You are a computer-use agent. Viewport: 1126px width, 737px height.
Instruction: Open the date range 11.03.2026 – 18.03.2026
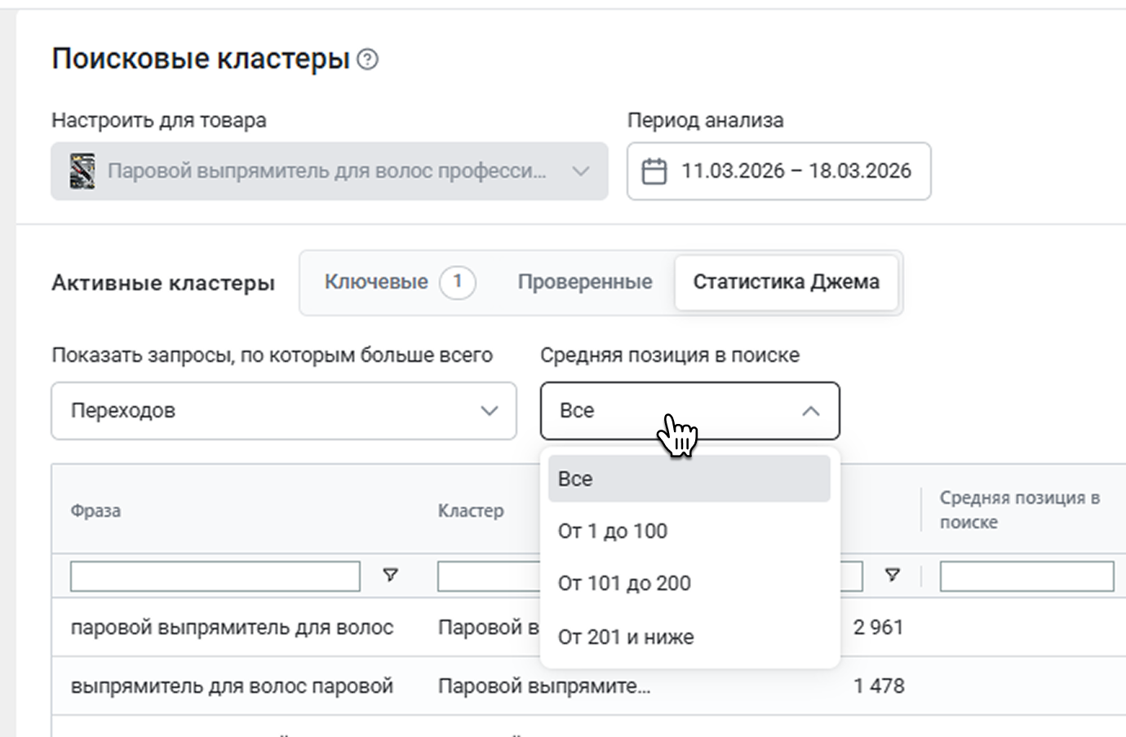click(796, 171)
